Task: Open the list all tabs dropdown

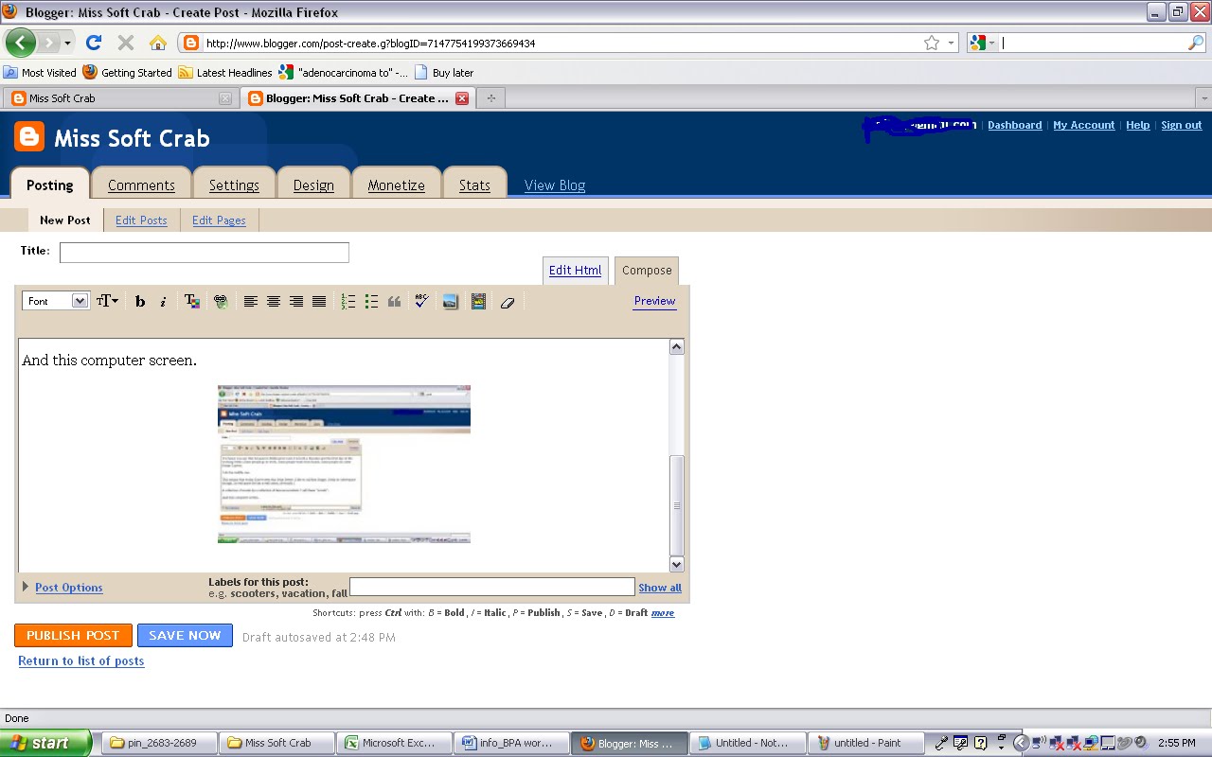Action: [x=1204, y=98]
